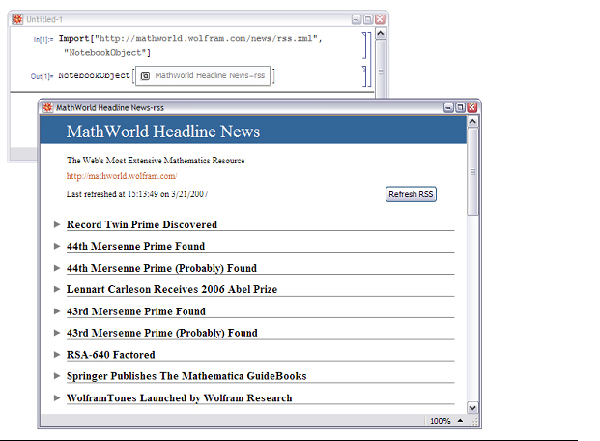Click the 100% zoom value in status bar
This screenshot has width=600, height=441.
point(440,421)
